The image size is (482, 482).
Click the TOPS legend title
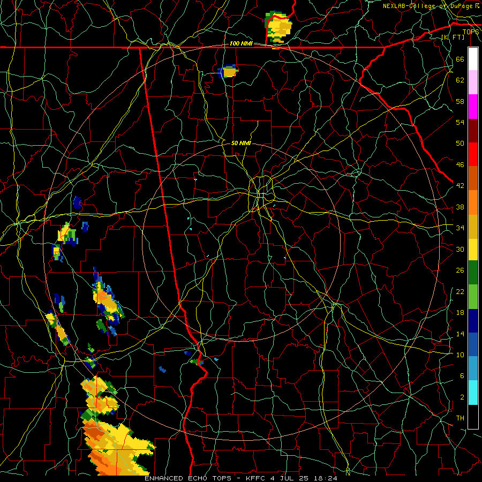pos(471,32)
